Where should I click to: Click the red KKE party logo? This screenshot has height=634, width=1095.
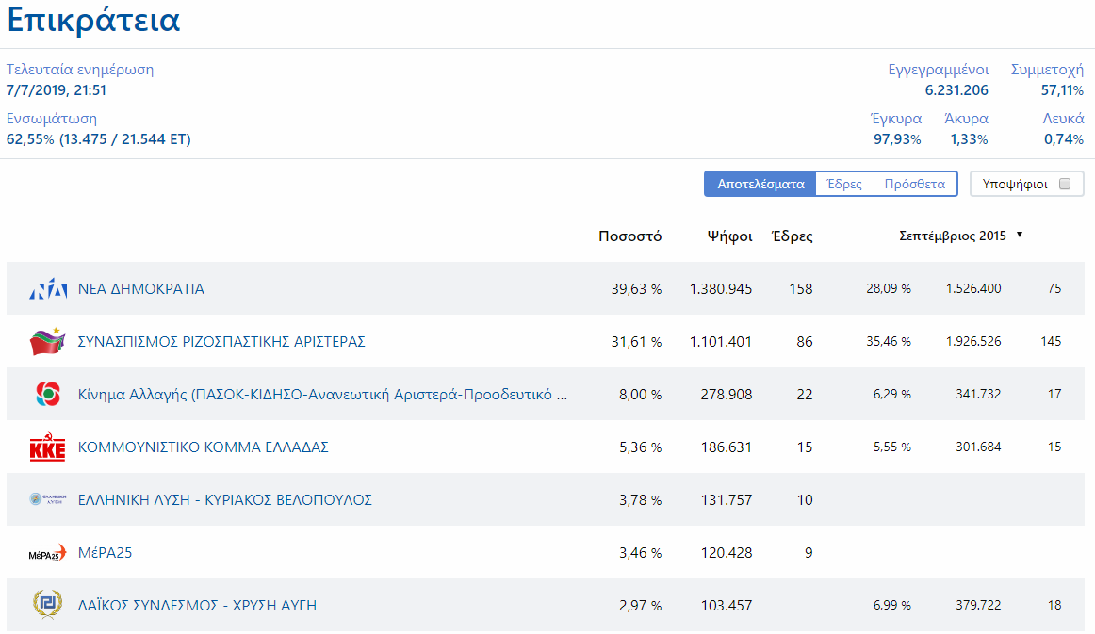[47, 447]
